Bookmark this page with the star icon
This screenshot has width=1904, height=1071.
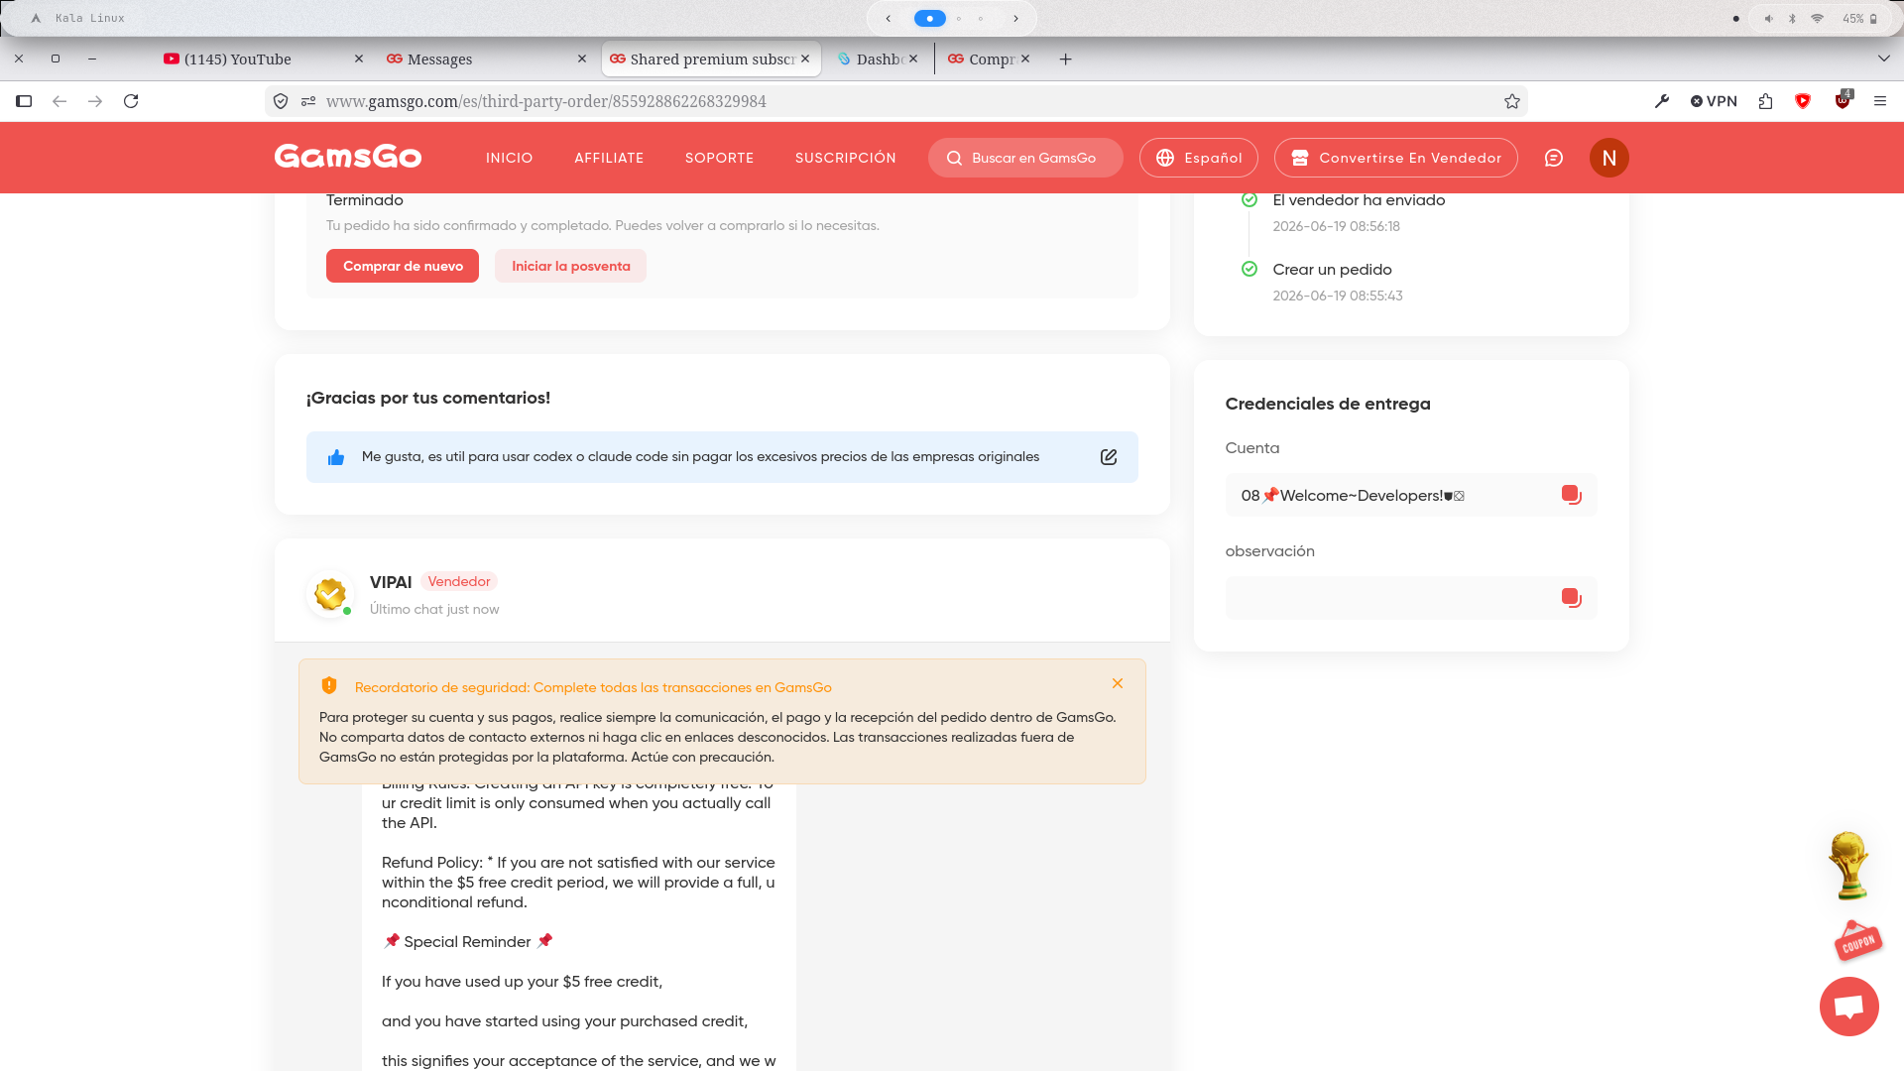[1512, 101]
